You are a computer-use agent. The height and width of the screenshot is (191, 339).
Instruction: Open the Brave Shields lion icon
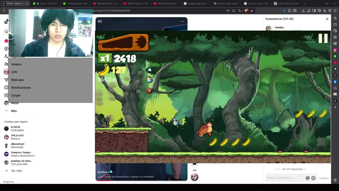point(246,11)
